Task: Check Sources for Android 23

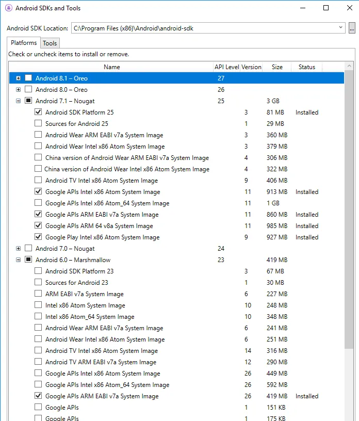Action: tap(38, 282)
